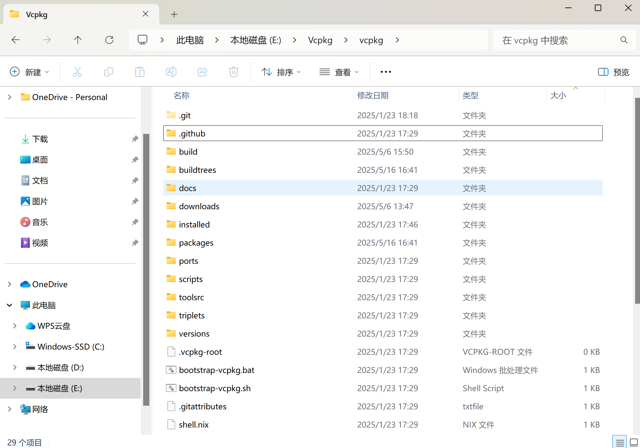The image size is (640, 448).
Task: Toggle the 预览 preview pane
Action: pos(613,72)
